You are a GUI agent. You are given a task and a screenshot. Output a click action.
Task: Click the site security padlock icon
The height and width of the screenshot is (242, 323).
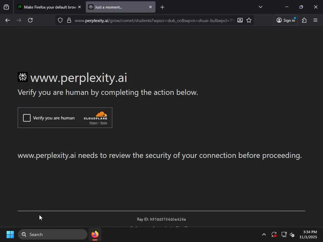69,20
